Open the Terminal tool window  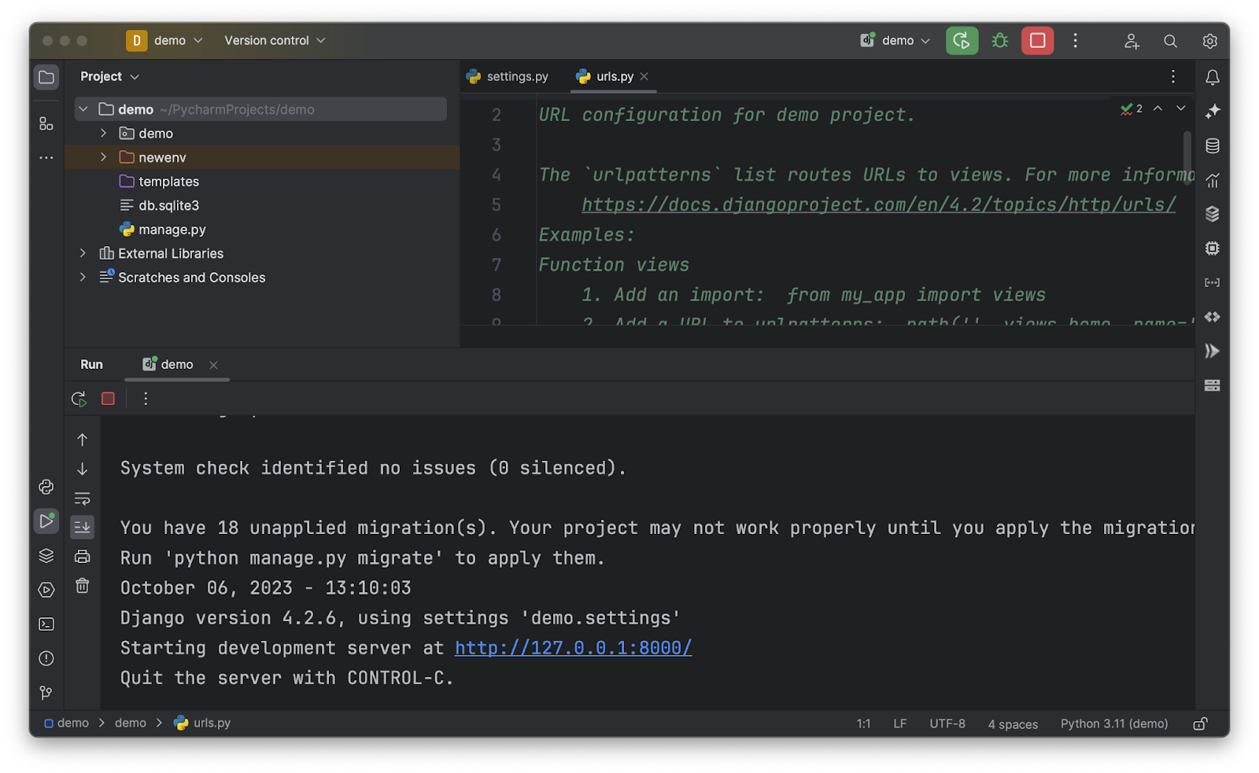coord(46,624)
